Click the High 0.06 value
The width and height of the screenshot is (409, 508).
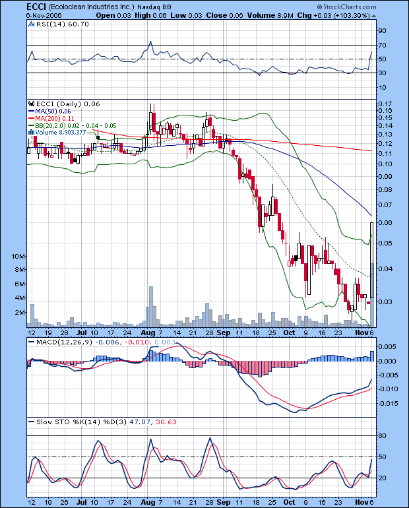coord(150,16)
